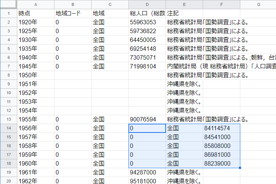Screen dimensions: 276x184
Task: Select column C header
Action: click(110, 4)
